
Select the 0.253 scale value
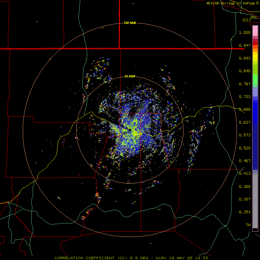pos(245,212)
